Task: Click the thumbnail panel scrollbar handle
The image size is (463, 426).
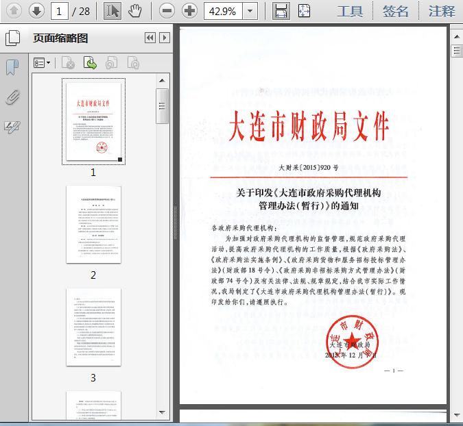Action: pos(162,106)
